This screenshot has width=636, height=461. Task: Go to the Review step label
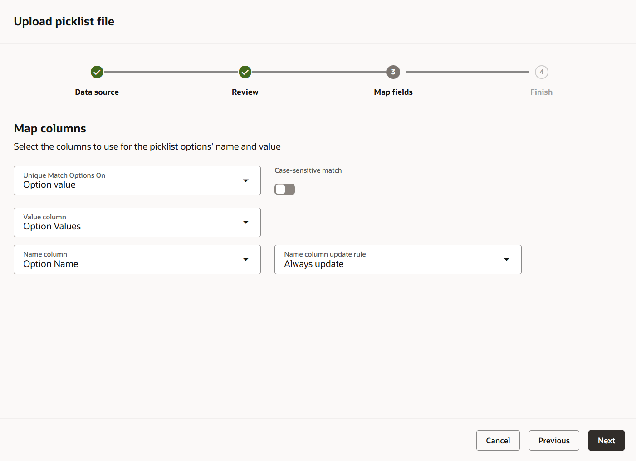245,92
